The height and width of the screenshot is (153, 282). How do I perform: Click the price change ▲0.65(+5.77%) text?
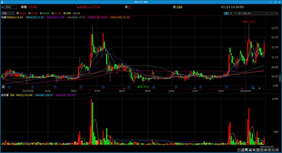tap(89, 7)
